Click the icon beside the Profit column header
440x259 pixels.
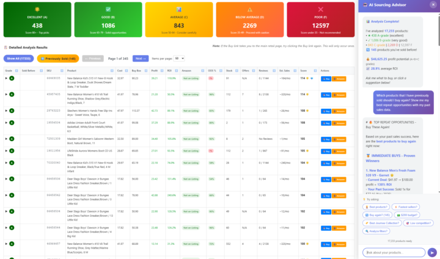click(162, 71)
